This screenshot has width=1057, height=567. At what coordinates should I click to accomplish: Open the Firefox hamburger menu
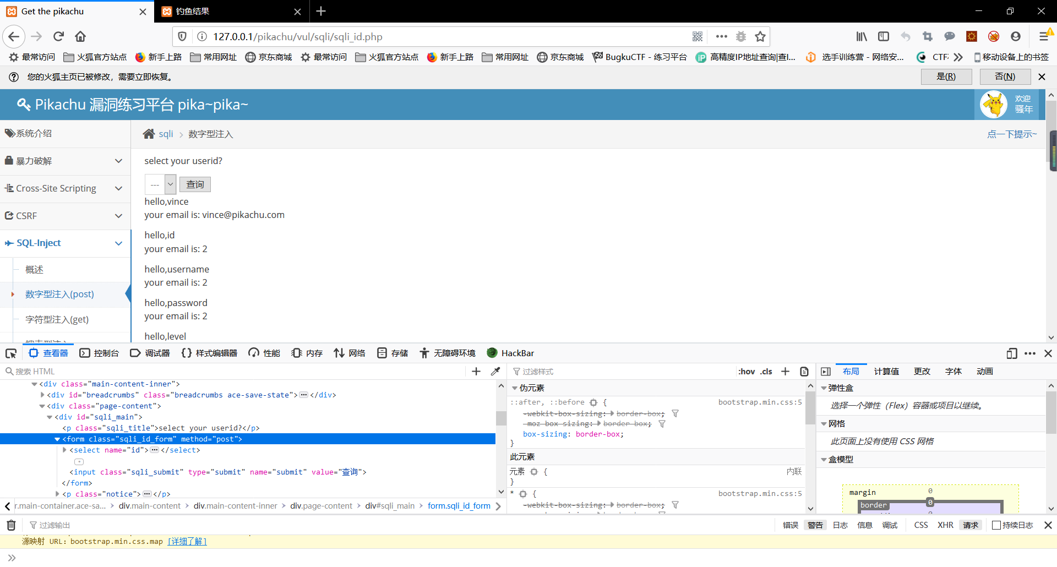tap(1044, 37)
